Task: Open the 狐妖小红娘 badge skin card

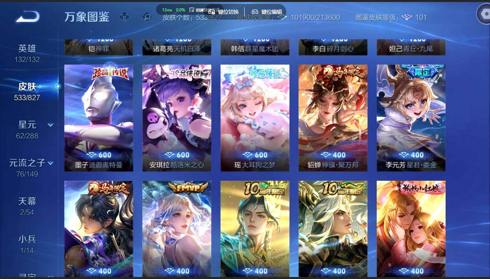Action: click(x=411, y=229)
